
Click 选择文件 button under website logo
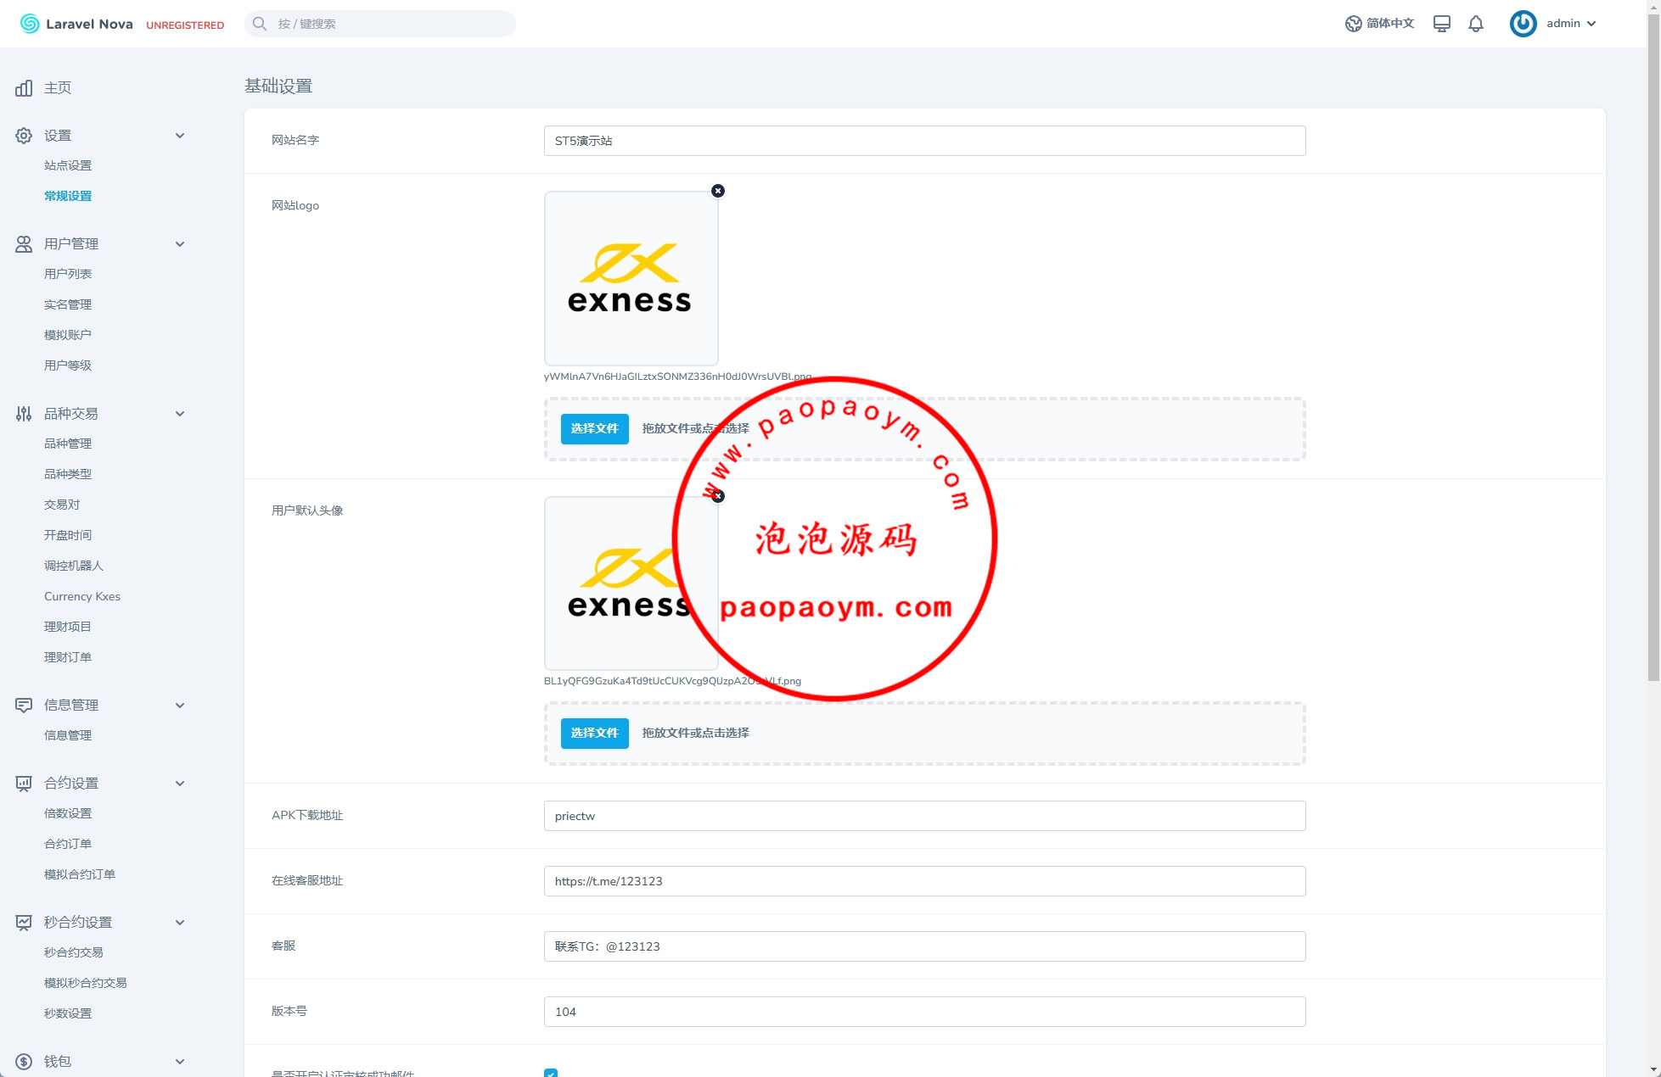point(594,429)
